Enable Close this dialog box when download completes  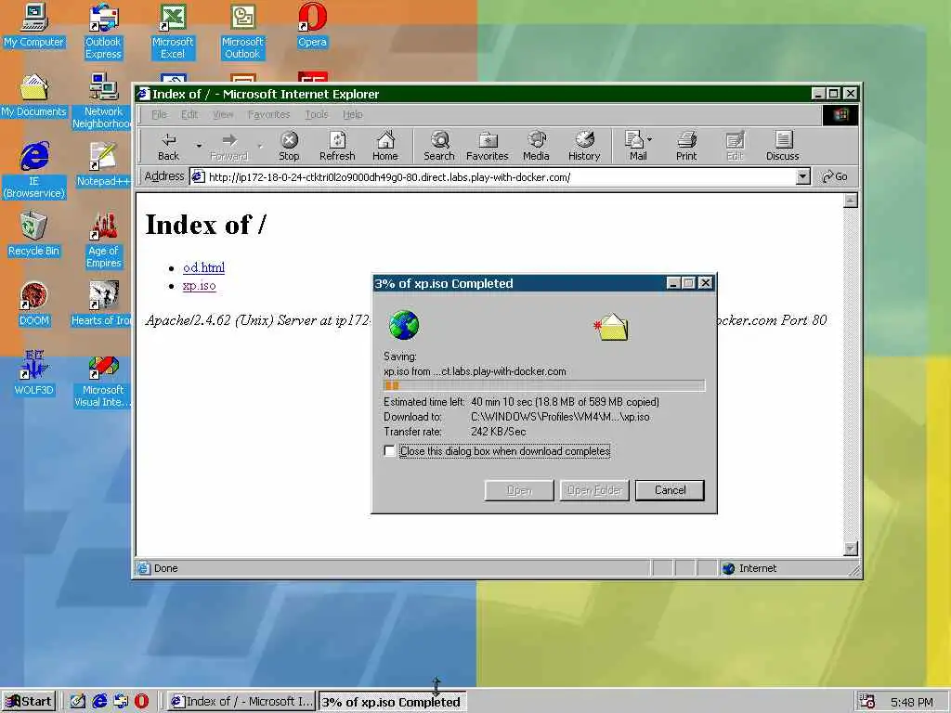pyautogui.click(x=390, y=451)
